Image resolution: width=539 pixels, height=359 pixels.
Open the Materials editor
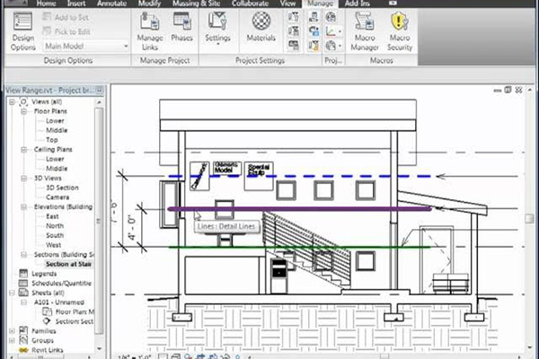pyautogui.click(x=261, y=28)
